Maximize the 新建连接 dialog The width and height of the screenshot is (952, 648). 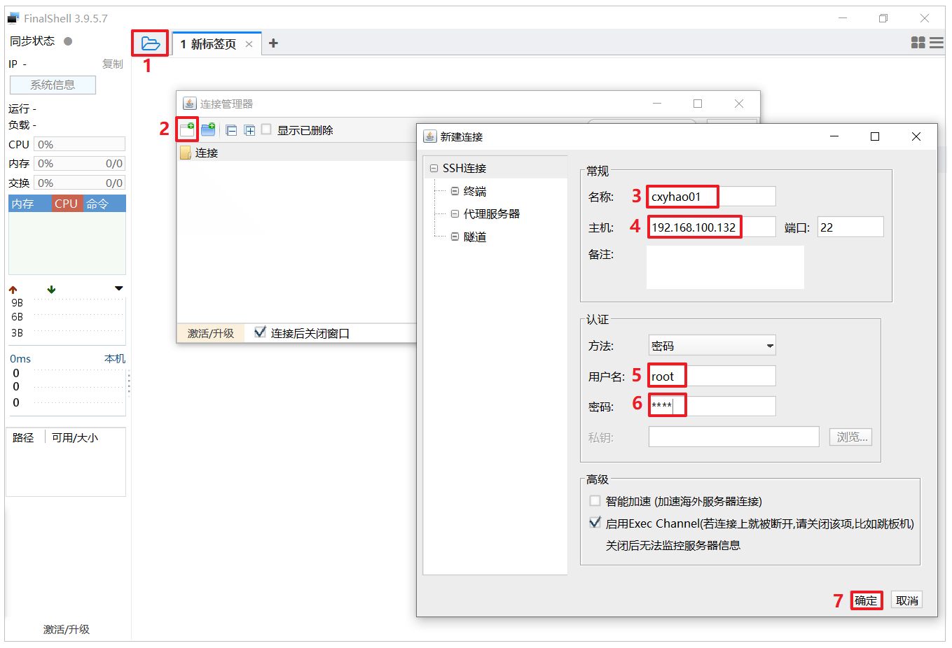click(875, 136)
